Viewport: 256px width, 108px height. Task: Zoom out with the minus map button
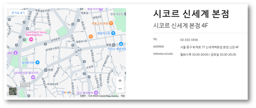(120, 89)
